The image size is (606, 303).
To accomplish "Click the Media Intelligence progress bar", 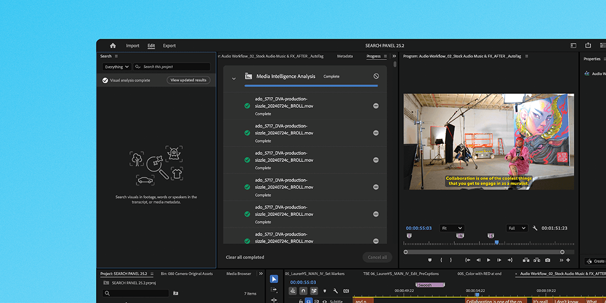I will pos(311,86).
